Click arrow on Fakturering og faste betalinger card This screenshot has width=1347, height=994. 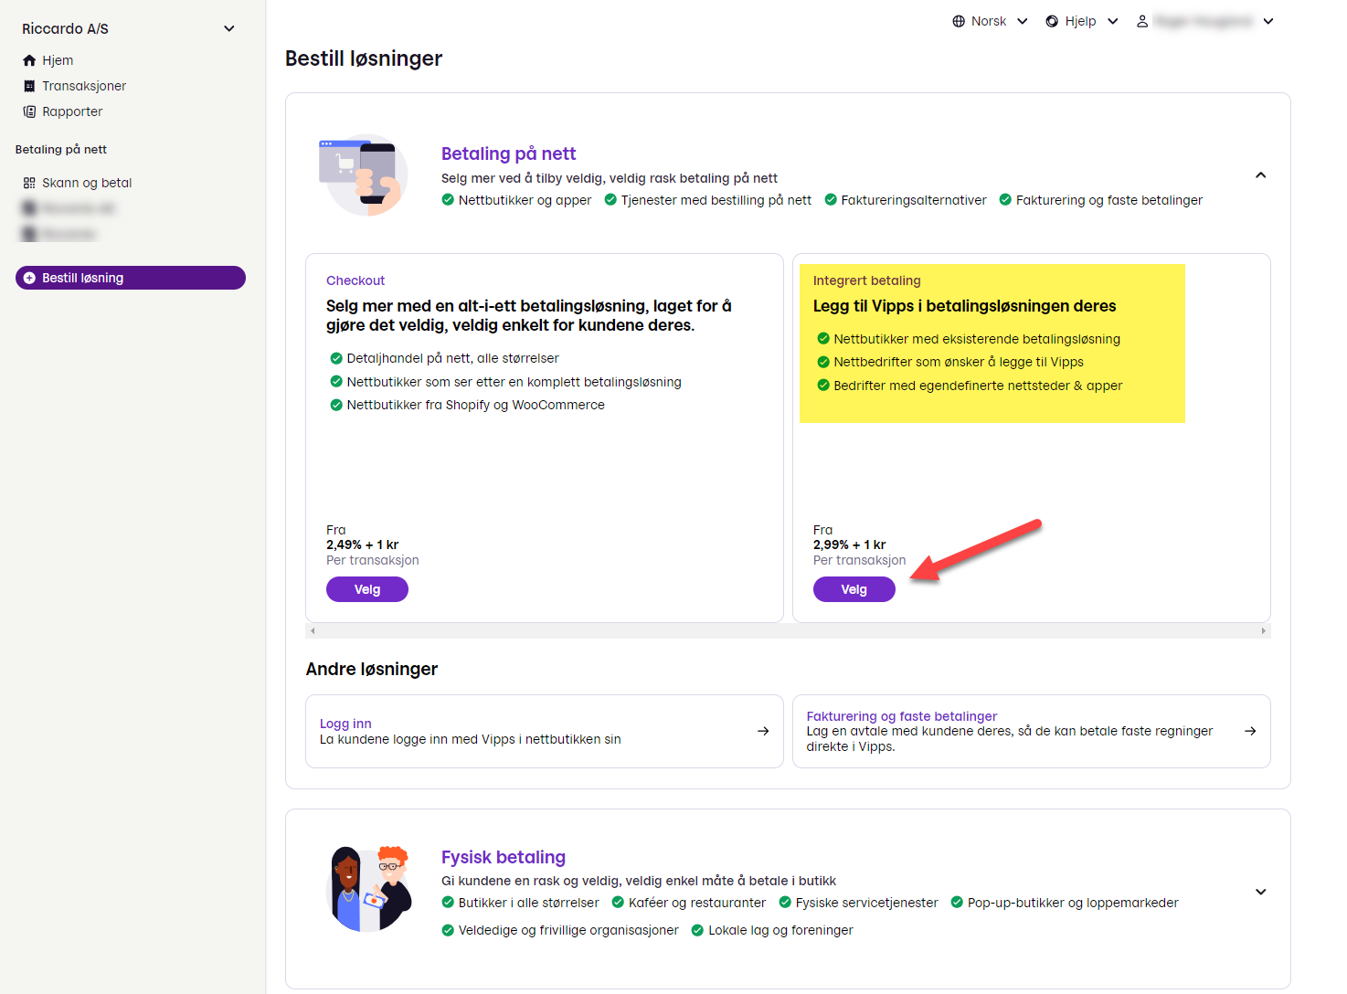[x=1250, y=731]
